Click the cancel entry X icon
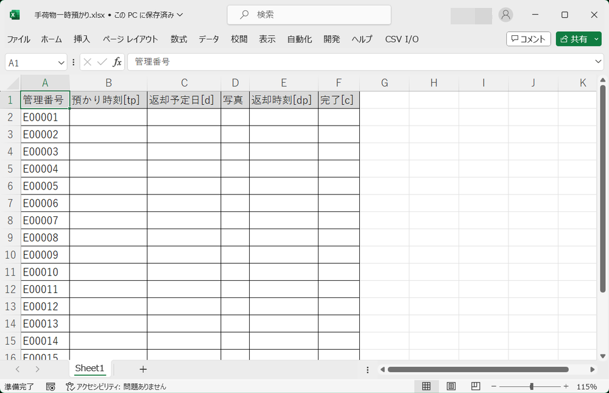Image resolution: width=609 pixels, height=393 pixels. tap(88, 62)
